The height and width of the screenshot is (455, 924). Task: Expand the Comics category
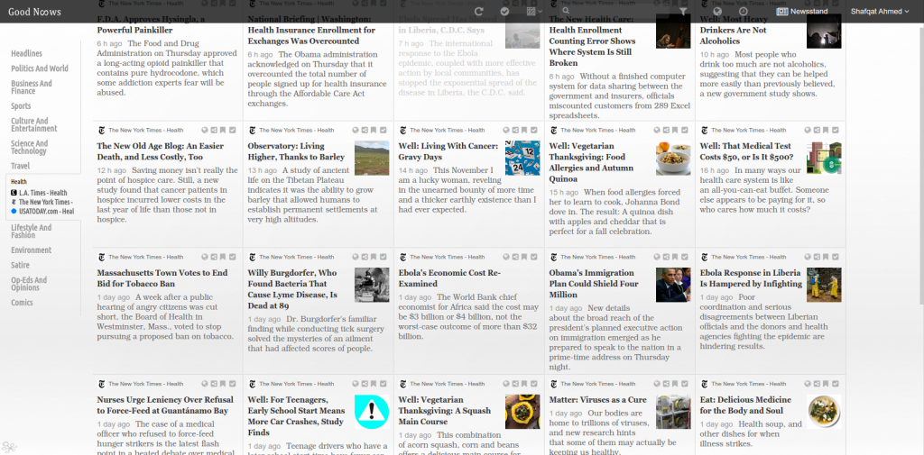(22, 303)
